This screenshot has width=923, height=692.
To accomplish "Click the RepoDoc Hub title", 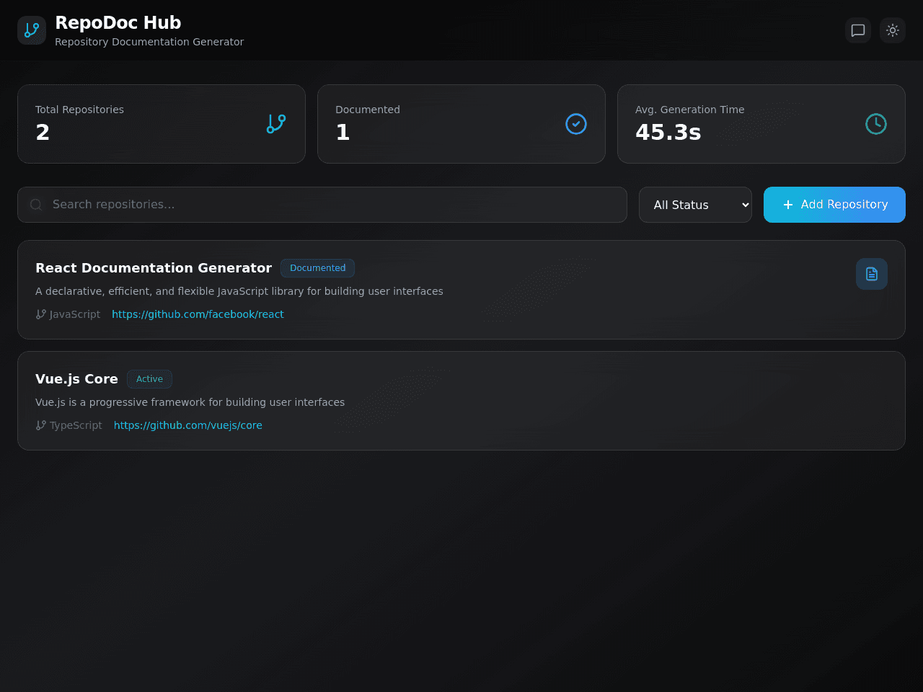I will (118, 23).
